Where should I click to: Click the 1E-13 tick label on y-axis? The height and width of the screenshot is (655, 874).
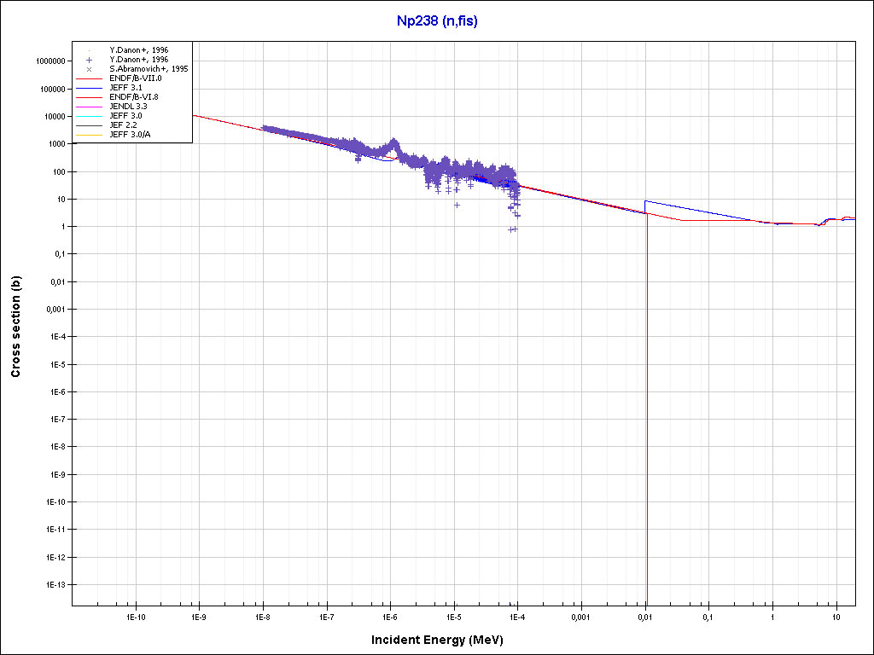pyautogui.click(x=53, y=585)
